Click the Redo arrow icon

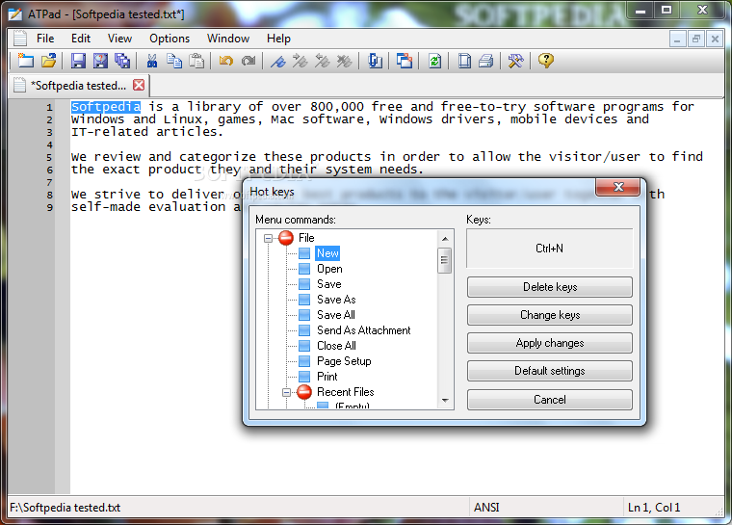[248, 61]
